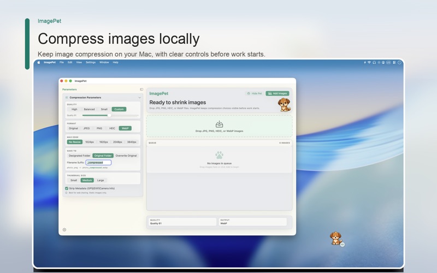Open the Edit menu

click(70, 62)
